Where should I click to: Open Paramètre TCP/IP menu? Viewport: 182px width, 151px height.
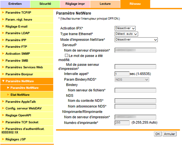[27, 13]
